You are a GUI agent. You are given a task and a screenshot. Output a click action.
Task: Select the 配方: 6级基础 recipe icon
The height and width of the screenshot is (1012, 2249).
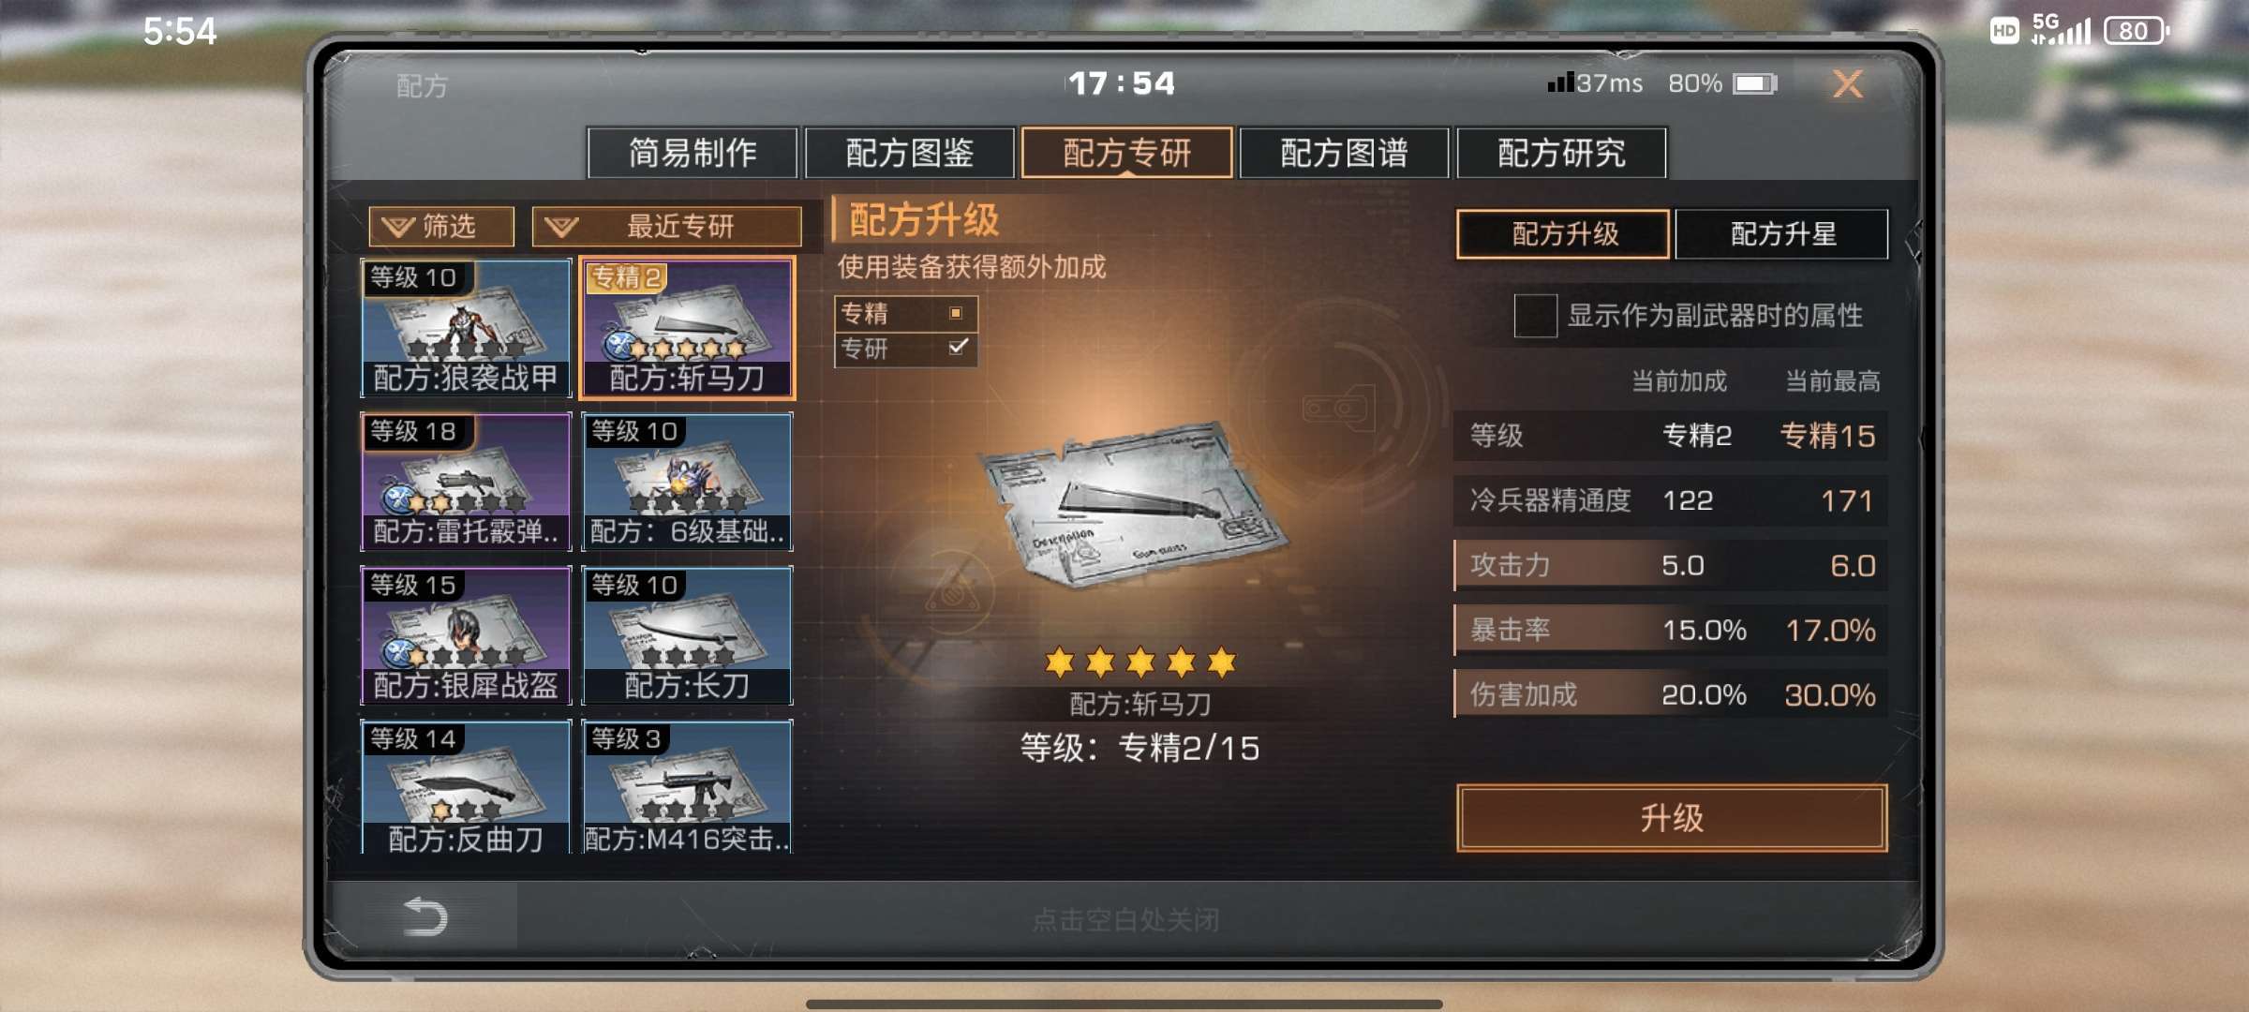point(687,482)
